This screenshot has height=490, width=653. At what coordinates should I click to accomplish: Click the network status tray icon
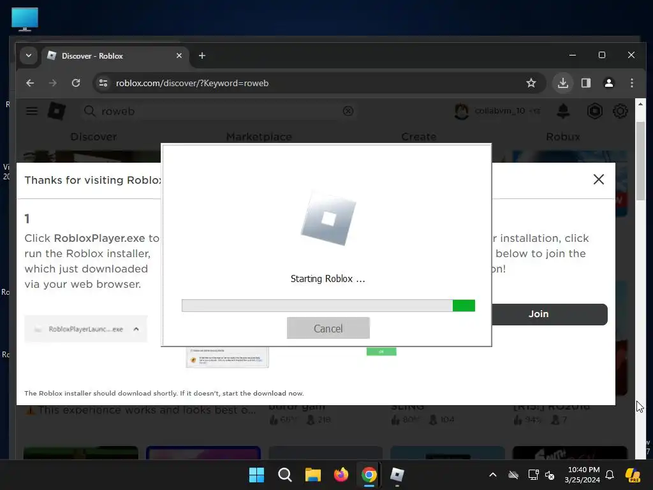pyautogui.click(x=533, y=475)
